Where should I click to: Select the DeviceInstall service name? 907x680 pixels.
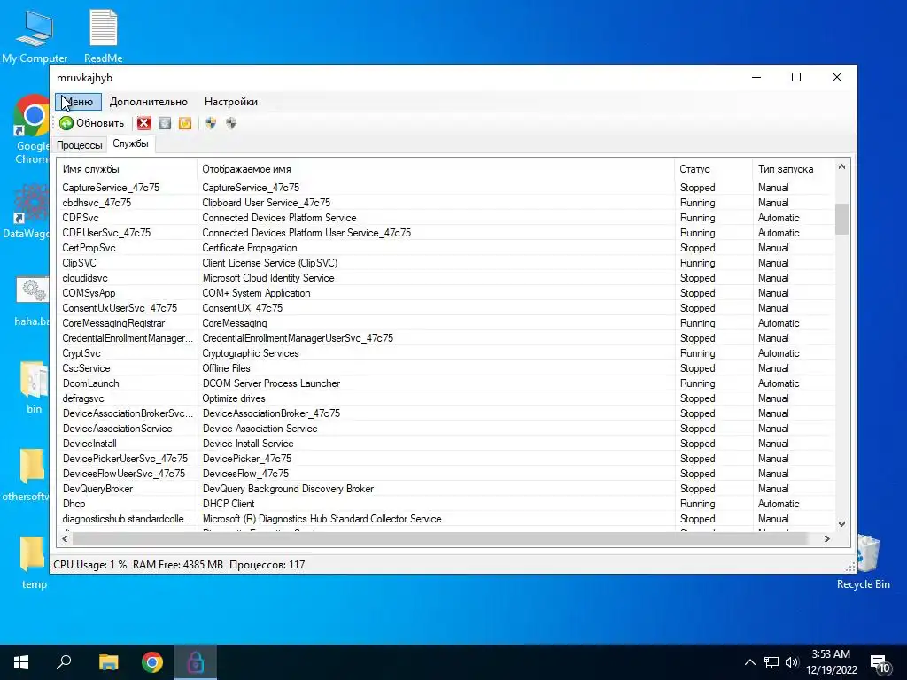(x=89, y=443)
